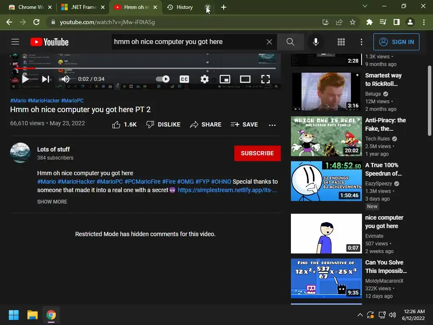
Task: Sign in with the SIGN IN button
Action: [x=396, y=42]
